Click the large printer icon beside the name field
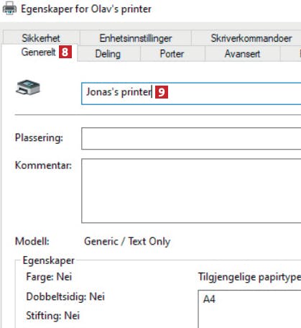The height and width of the screenshot is (328, 301). click(28, 87)
